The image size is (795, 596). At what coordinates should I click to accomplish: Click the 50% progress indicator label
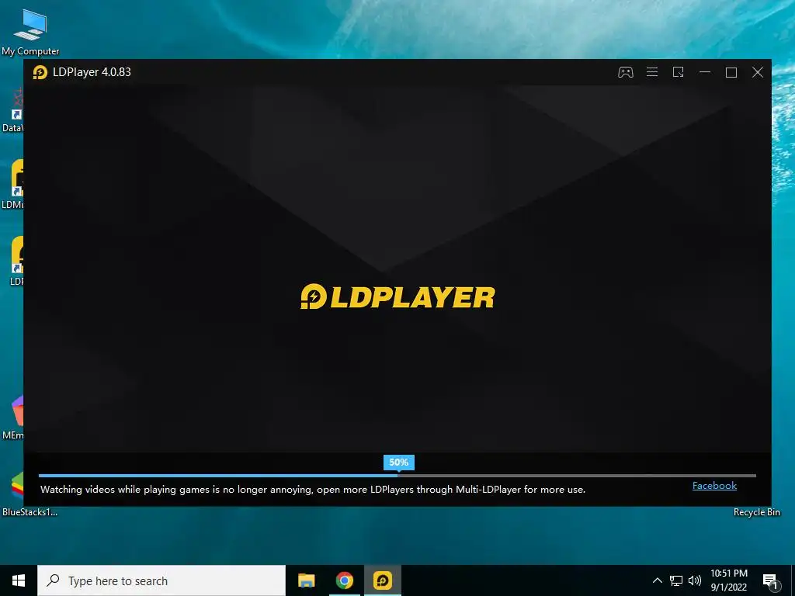tap(398, 463)
